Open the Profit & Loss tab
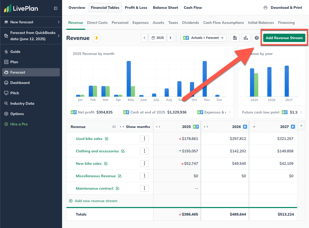This screenshot has height=228, width=309. (136, 8)
